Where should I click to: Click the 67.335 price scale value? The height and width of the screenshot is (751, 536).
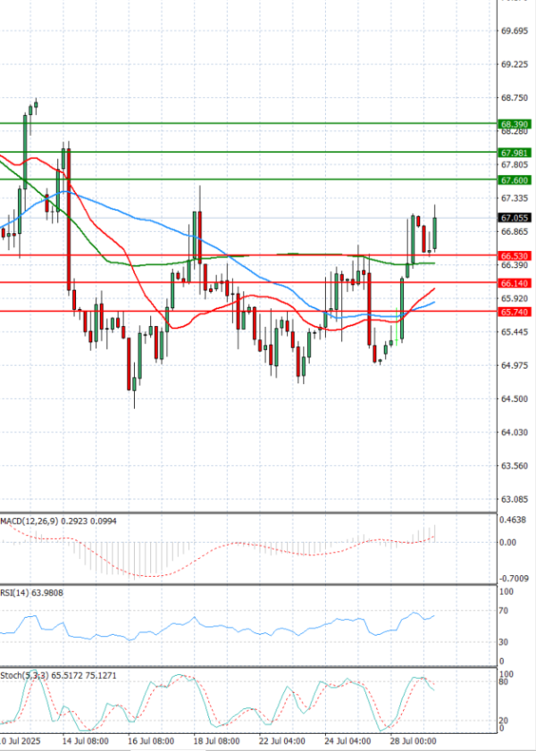(x=514, y=198)
